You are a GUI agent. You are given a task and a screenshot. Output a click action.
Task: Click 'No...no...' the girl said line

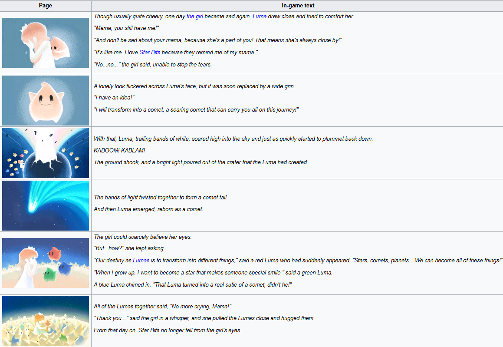(x=153, y=65)
